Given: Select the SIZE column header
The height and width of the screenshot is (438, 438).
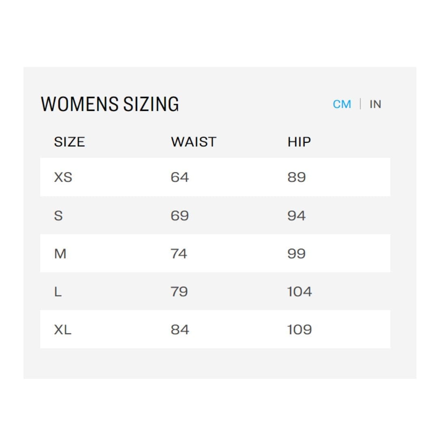Looking at the screenshot, I should [x=69, y=142].
